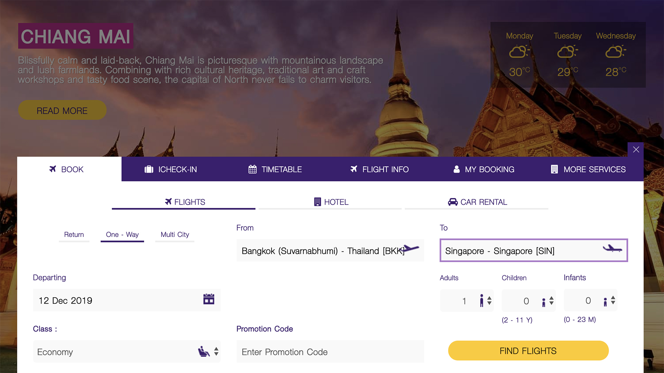Click the Enter Promotion Code field
The image size is (664, 373).
330,352
